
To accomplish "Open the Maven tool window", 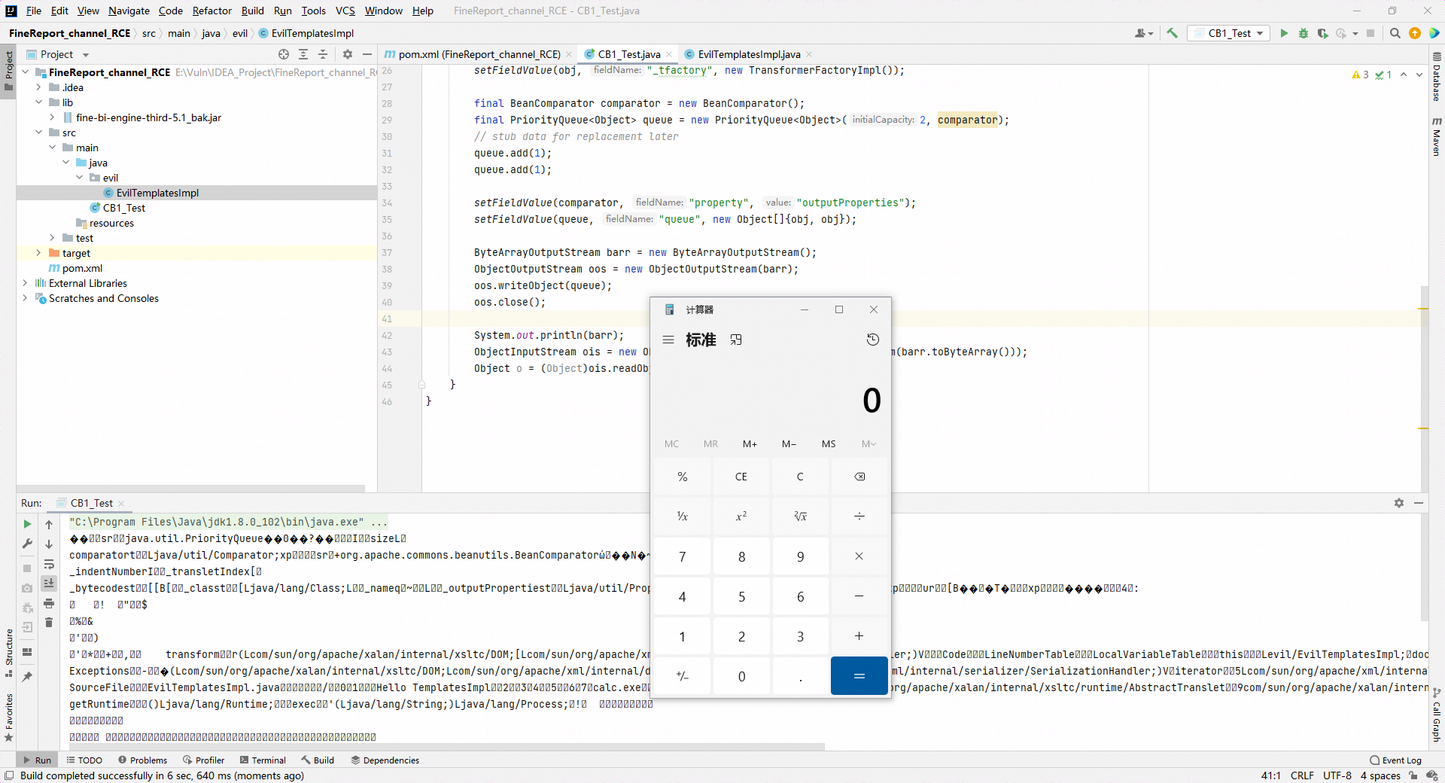I will [1437, 138].
